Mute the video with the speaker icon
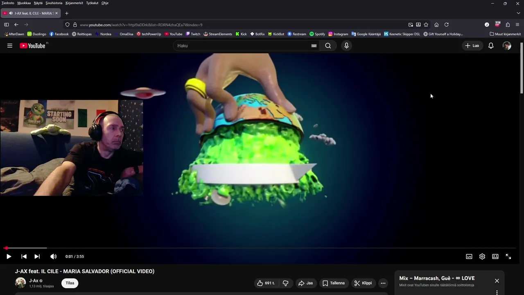 tap(53, 256)
